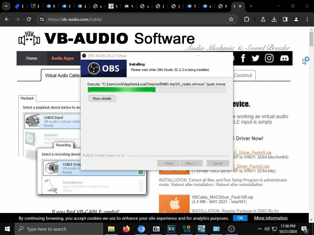
Task: Open the network icon in system tray
Action: click(x=274, y=229)
